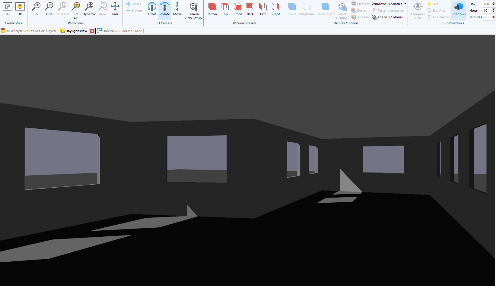Click the Zoom Out tool
The image size is (496, 286).
(49, 9)
